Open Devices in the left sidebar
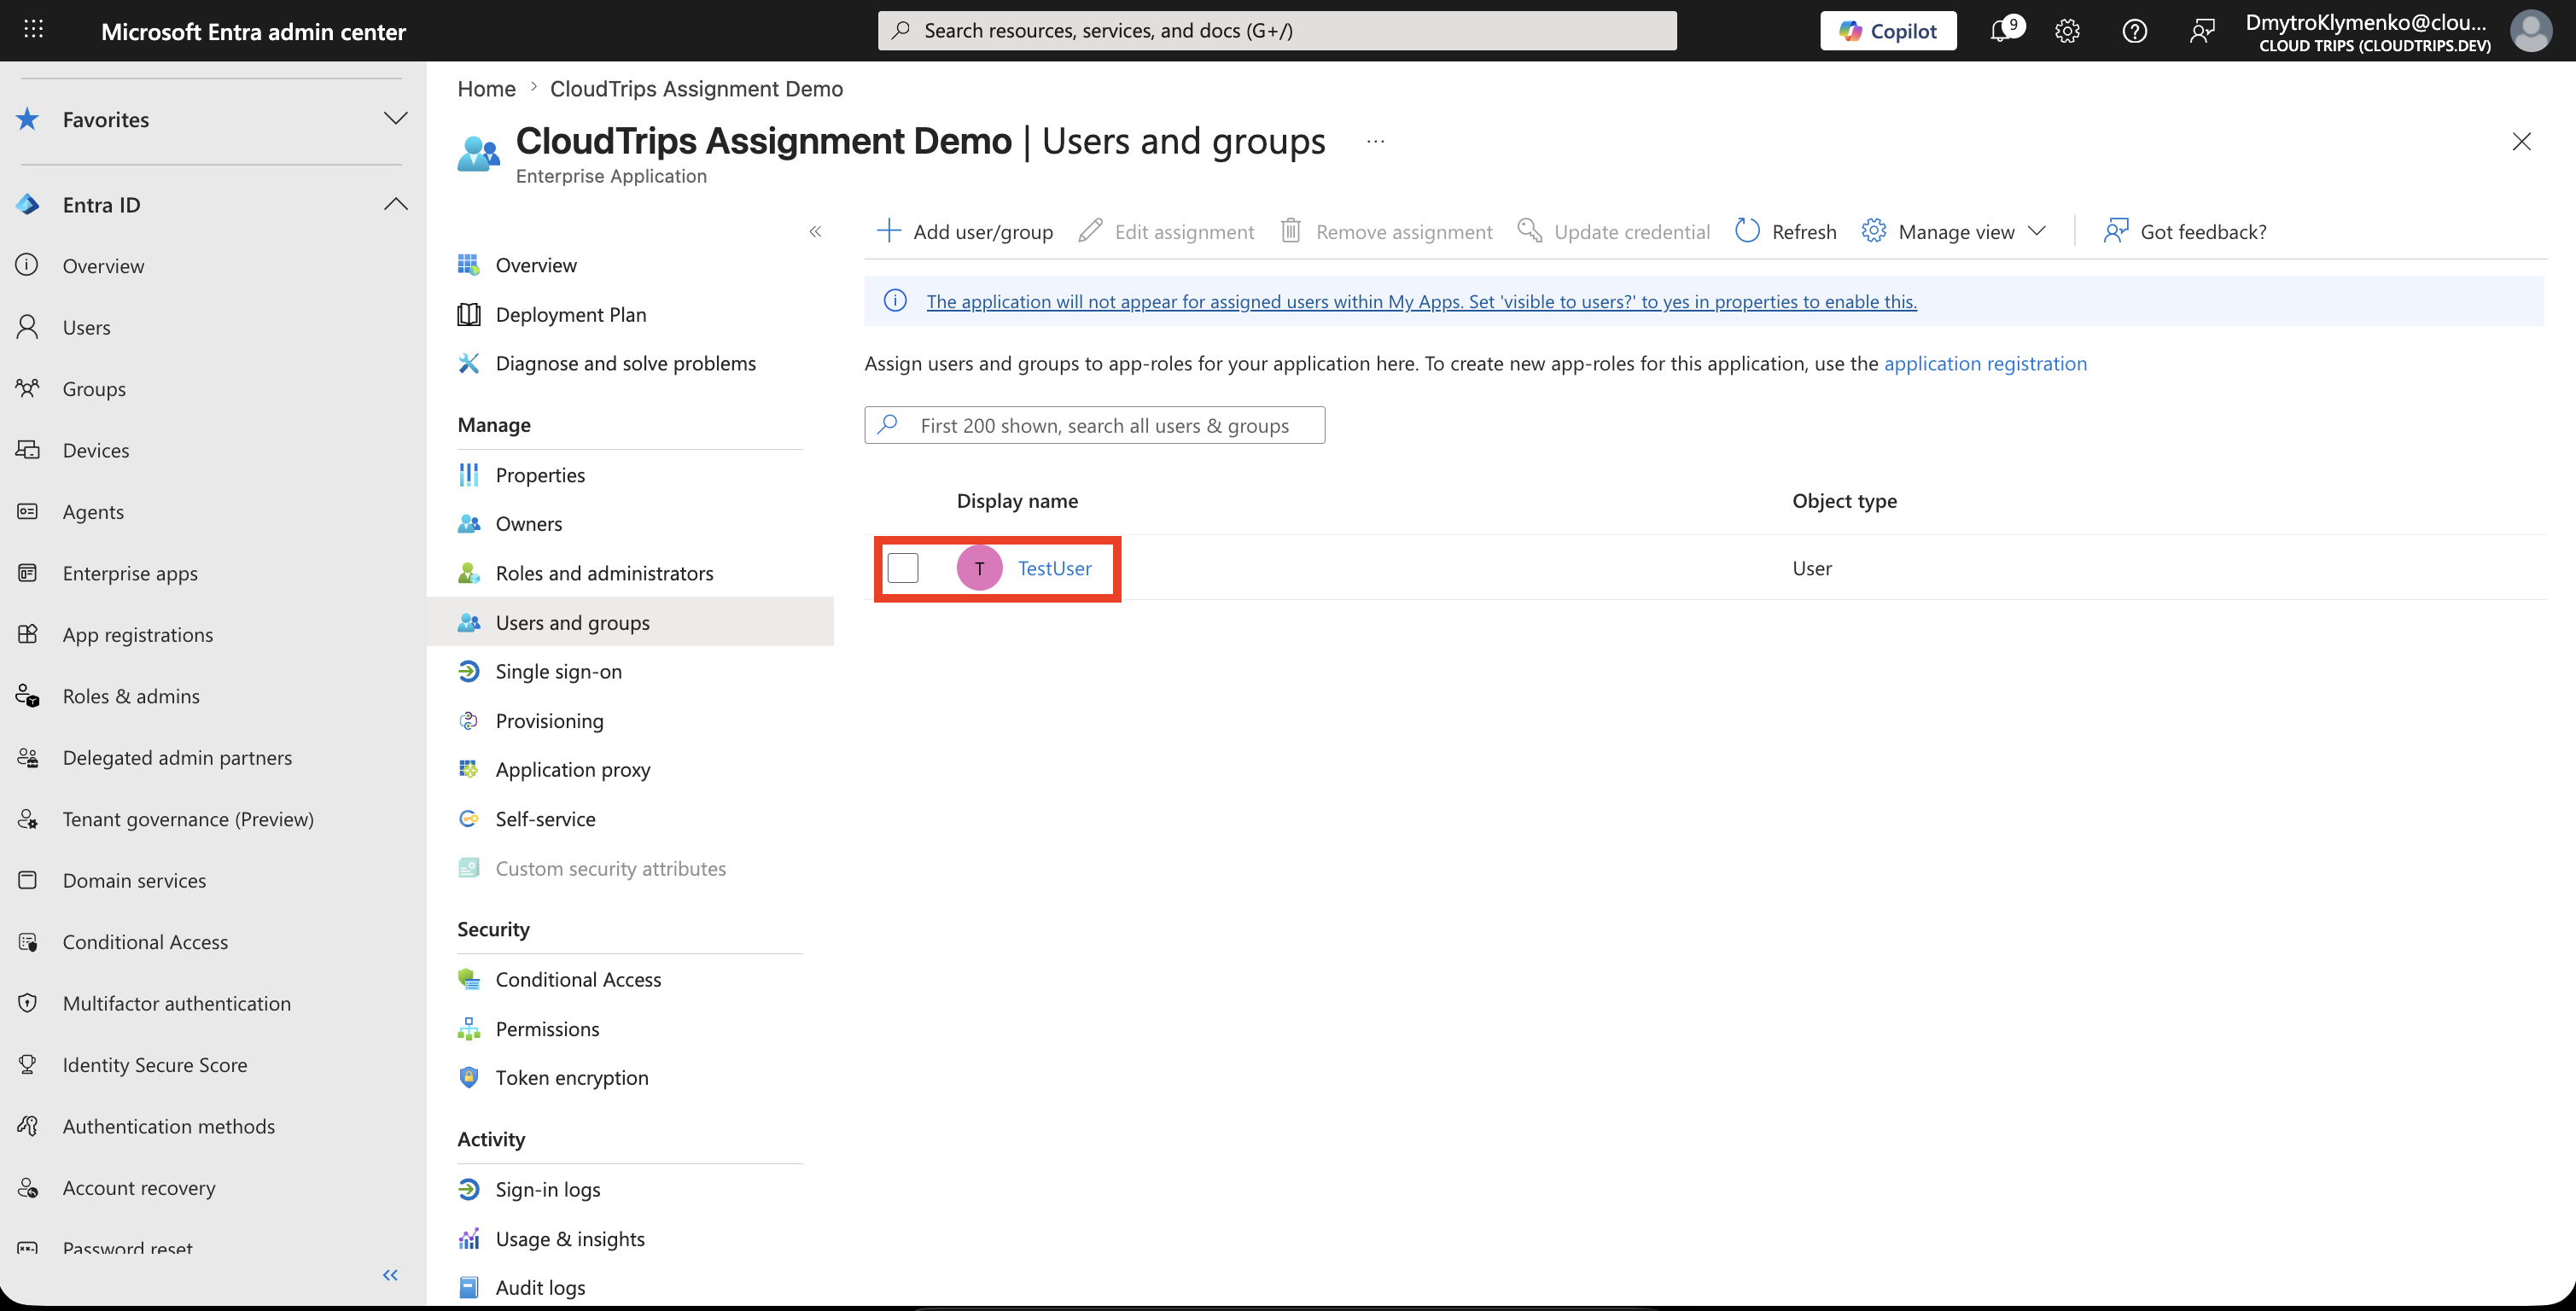The image size is (2576, 1311). (96, 450)
